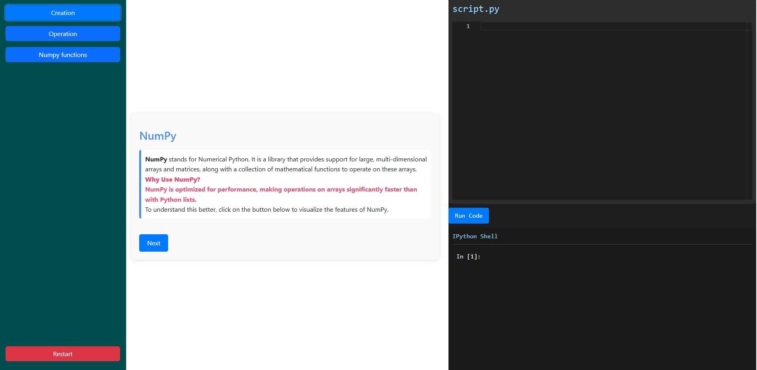Screen dimensions: 757x370
Task: Select the Operation sidebar item
Action: click(63, 34)
